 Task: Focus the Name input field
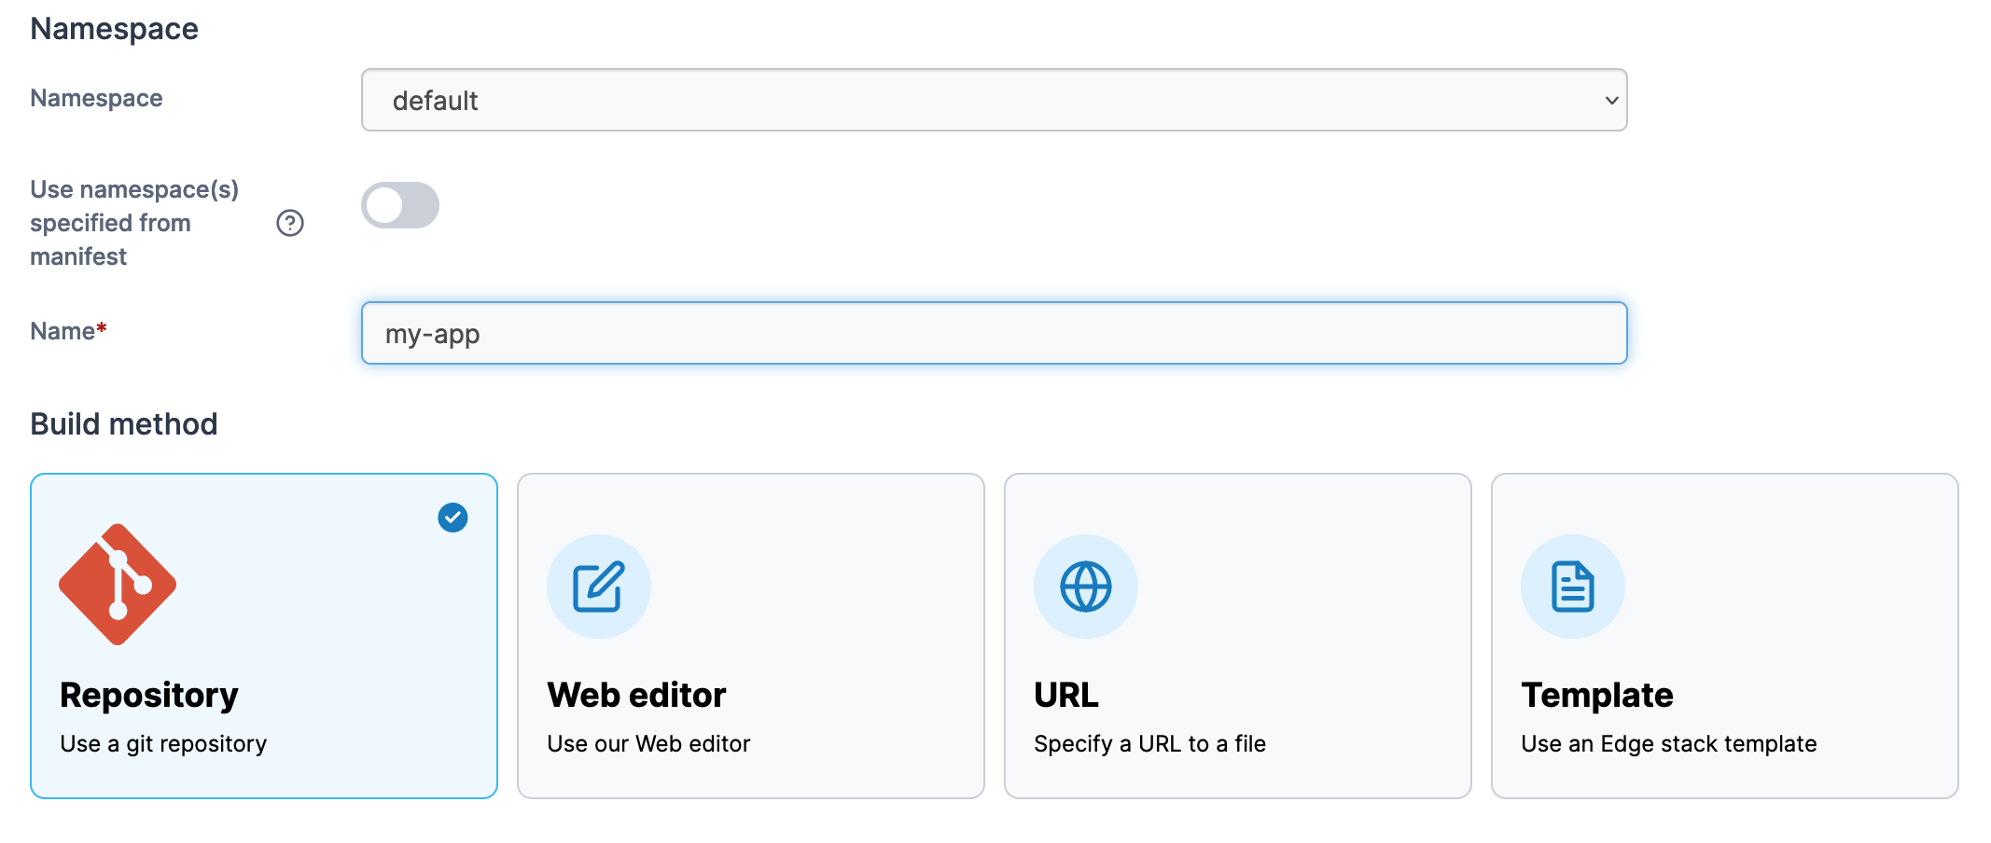[995, 333]
